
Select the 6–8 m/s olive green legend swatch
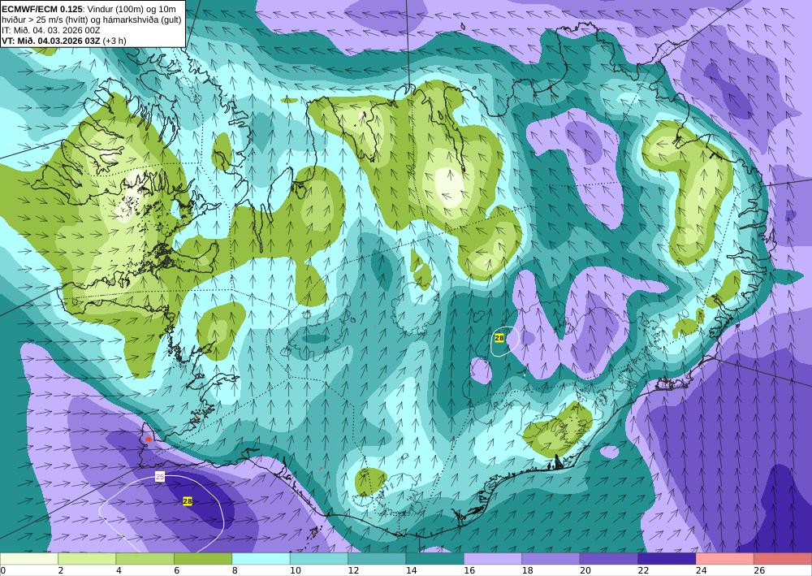(x=203, y=558)
